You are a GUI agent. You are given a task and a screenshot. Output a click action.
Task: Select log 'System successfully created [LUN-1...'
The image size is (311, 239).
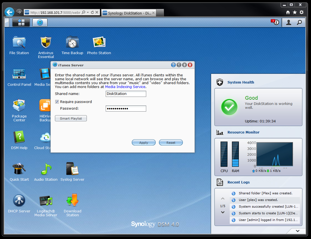tap(265, 207)
